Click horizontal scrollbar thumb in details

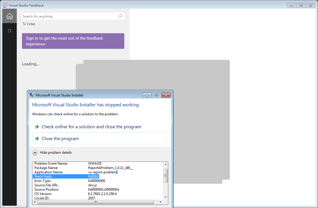tap(96, 202)
